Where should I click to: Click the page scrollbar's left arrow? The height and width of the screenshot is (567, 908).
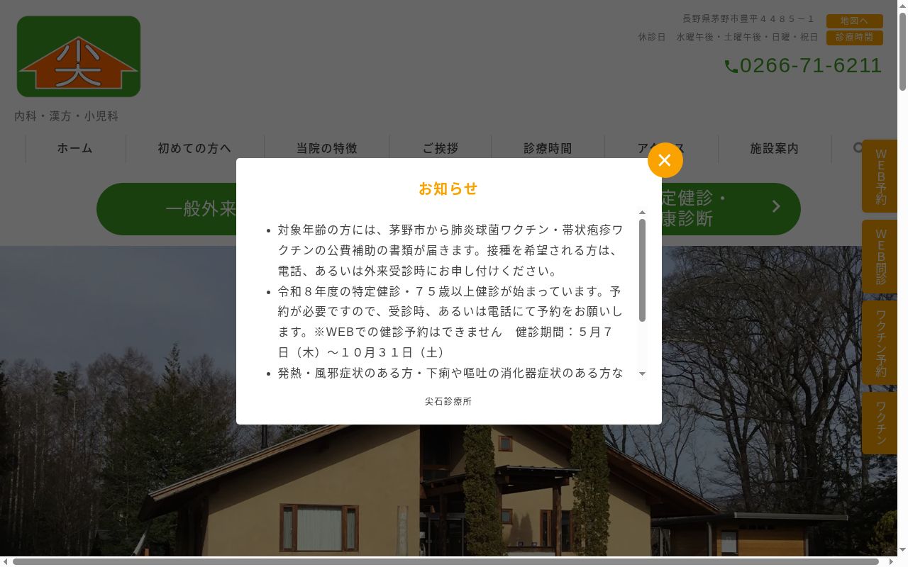6,562
